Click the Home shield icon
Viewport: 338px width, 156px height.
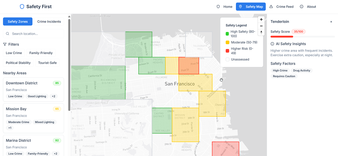click(x=218, y=7)
